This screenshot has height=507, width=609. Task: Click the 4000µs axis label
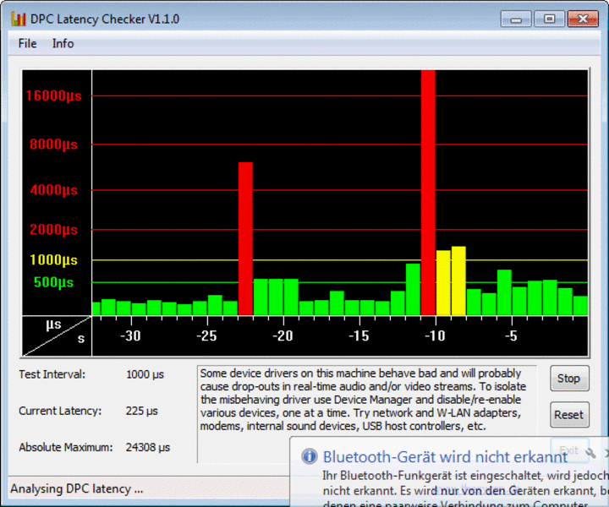pos(53,190)
